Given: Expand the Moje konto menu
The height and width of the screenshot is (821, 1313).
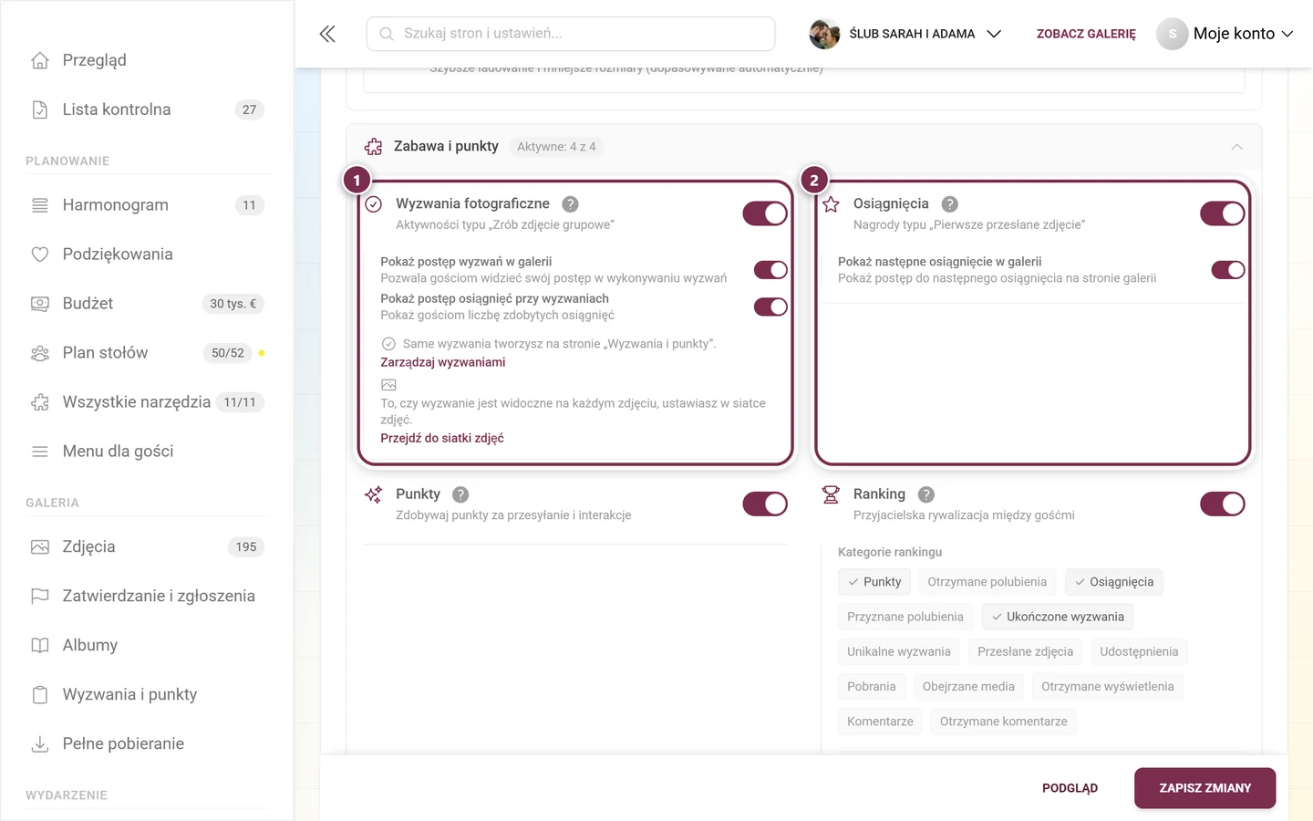Looking at the screenshot, I should coord(1225,34).
